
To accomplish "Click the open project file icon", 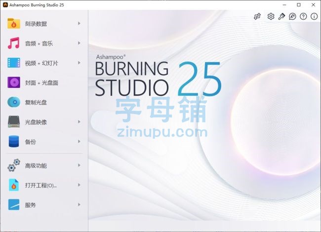I will coord(14,185).
